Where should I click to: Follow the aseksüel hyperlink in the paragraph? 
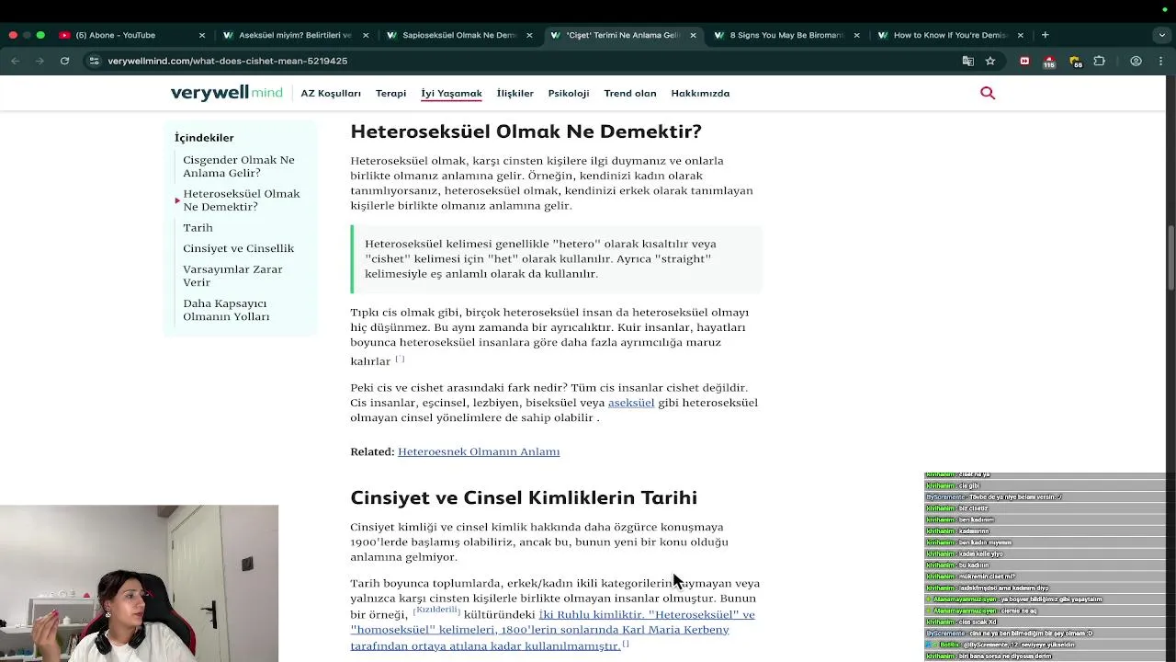tap(631, 403)
